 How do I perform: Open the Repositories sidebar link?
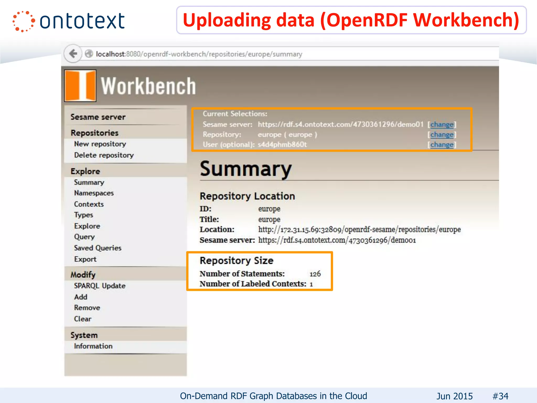pyautogui.click(x=95, y=133)
